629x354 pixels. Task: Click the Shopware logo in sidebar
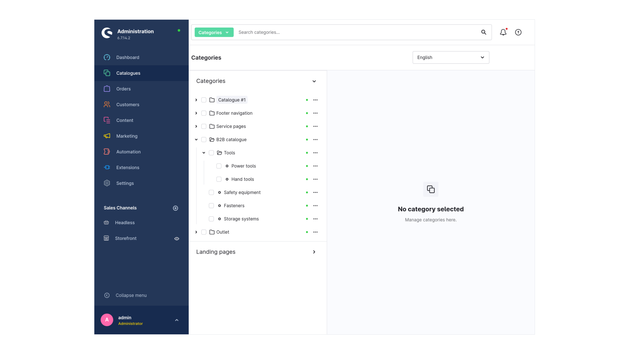[x=107, y=33]
